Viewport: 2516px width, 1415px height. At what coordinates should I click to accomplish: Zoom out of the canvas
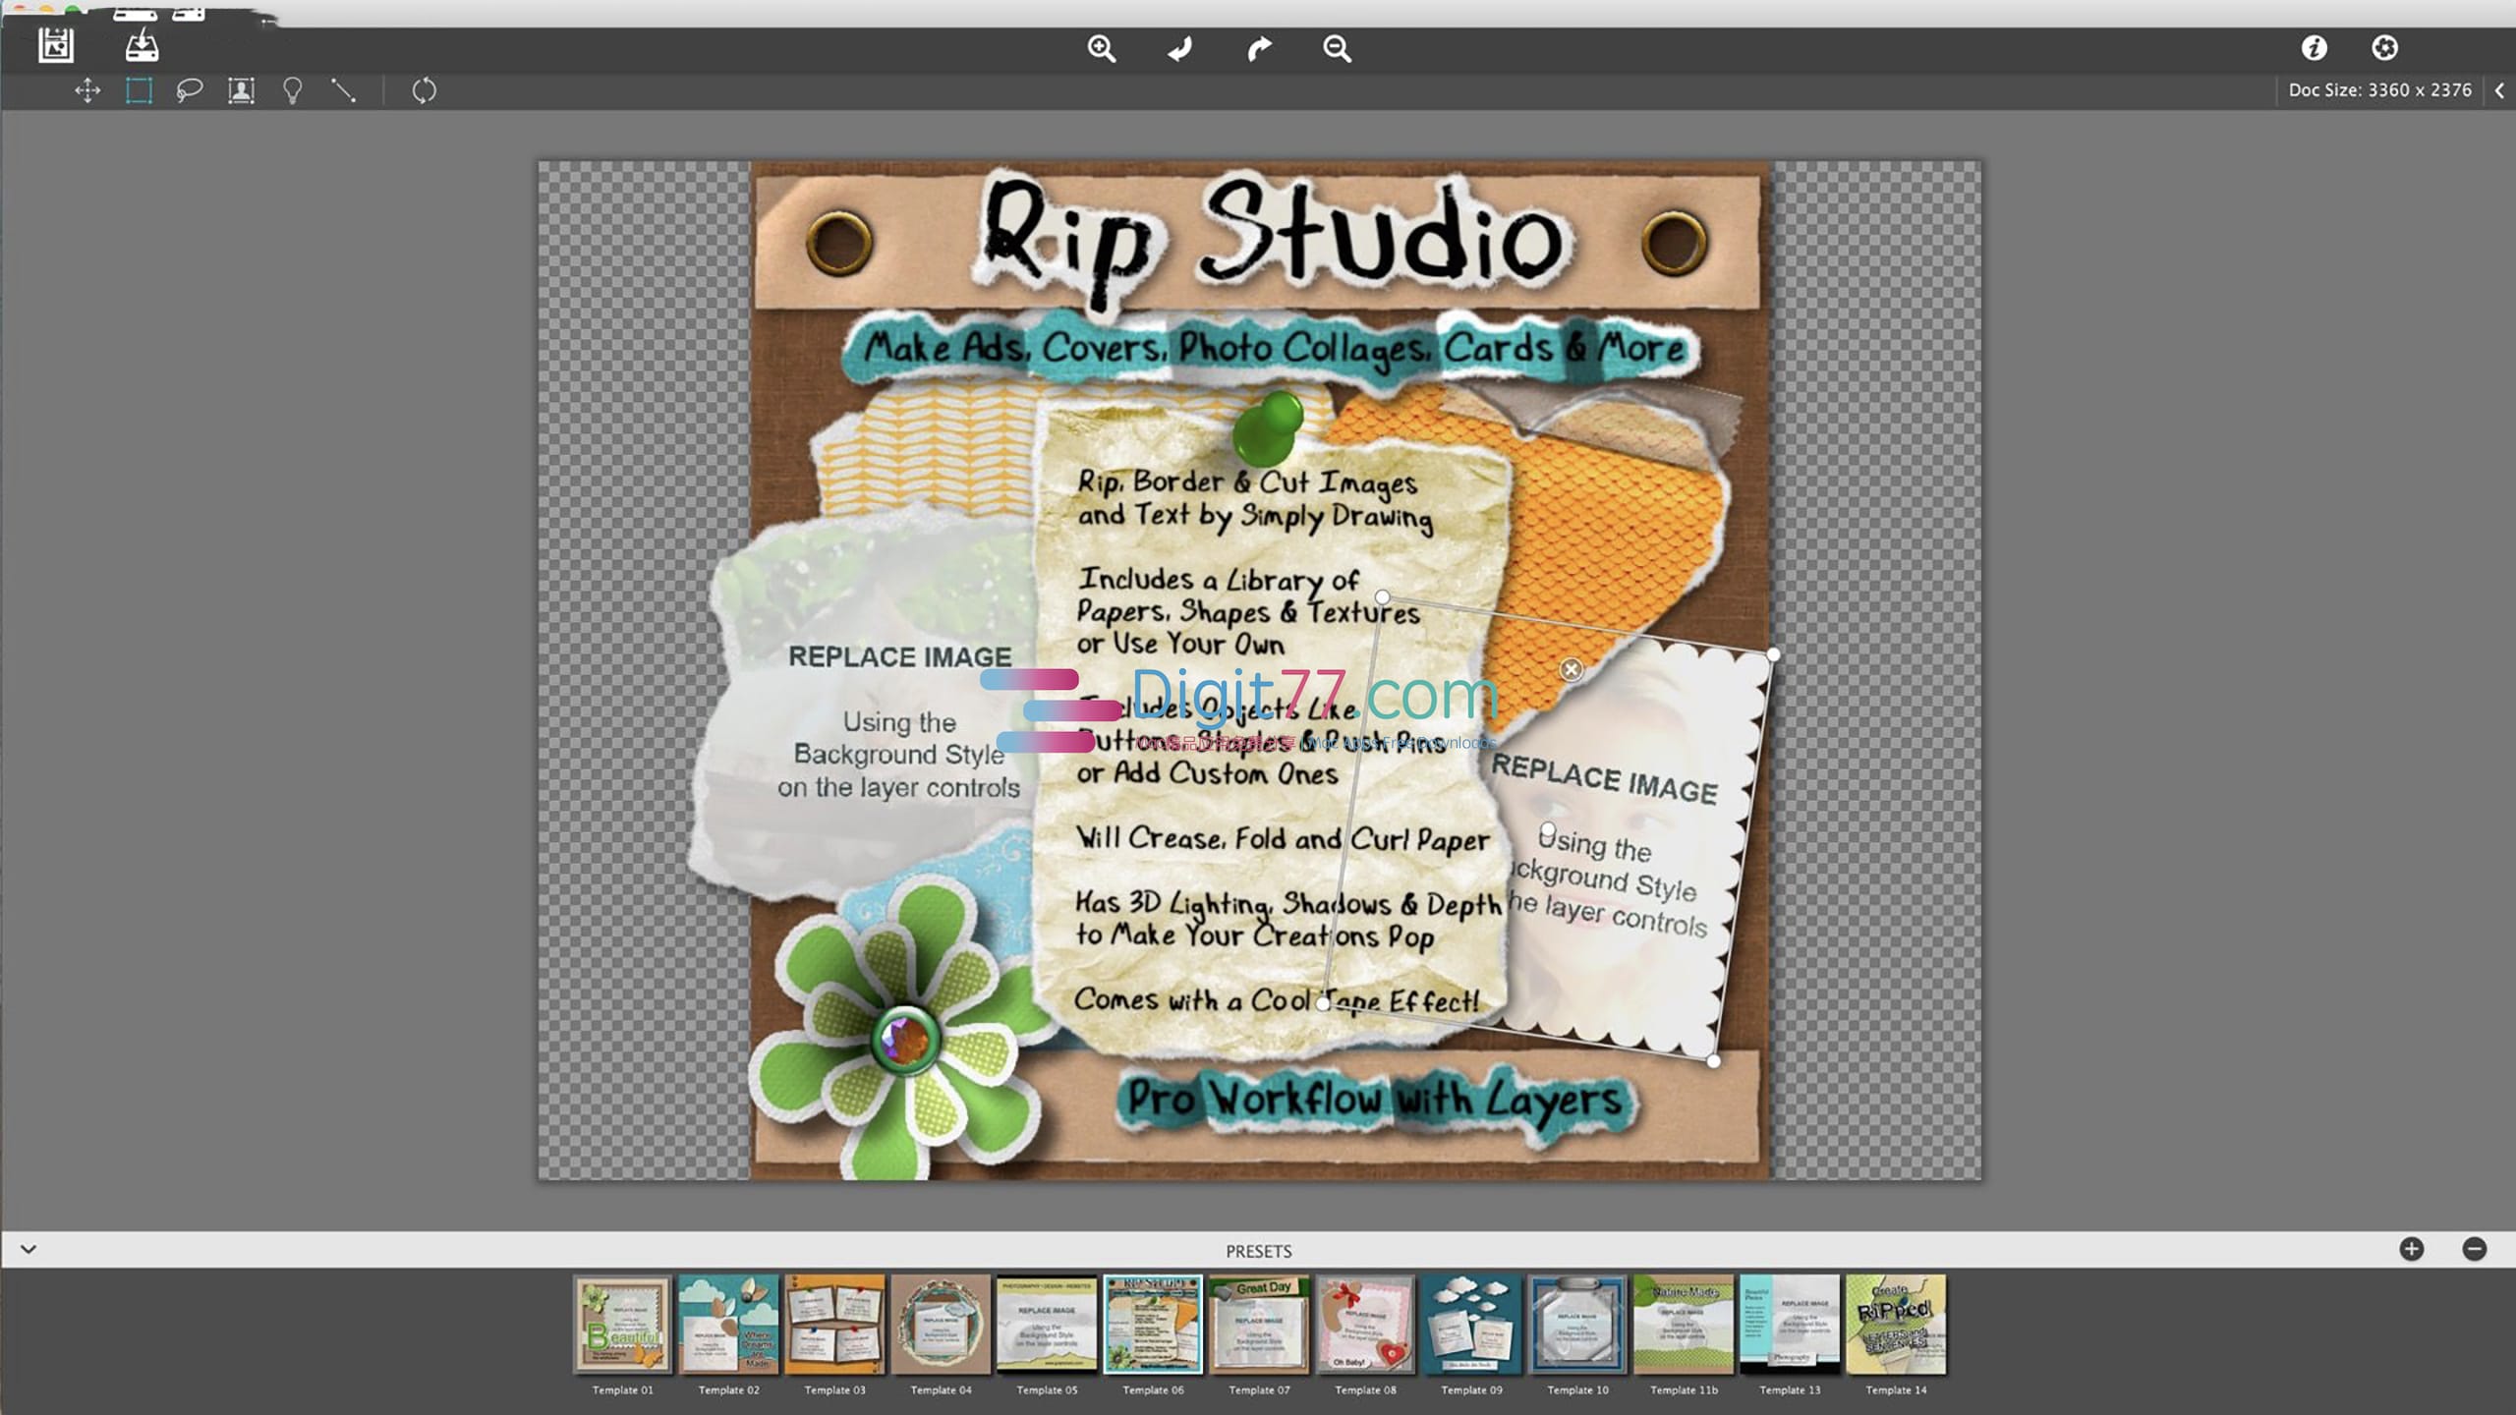point(1336,48)
